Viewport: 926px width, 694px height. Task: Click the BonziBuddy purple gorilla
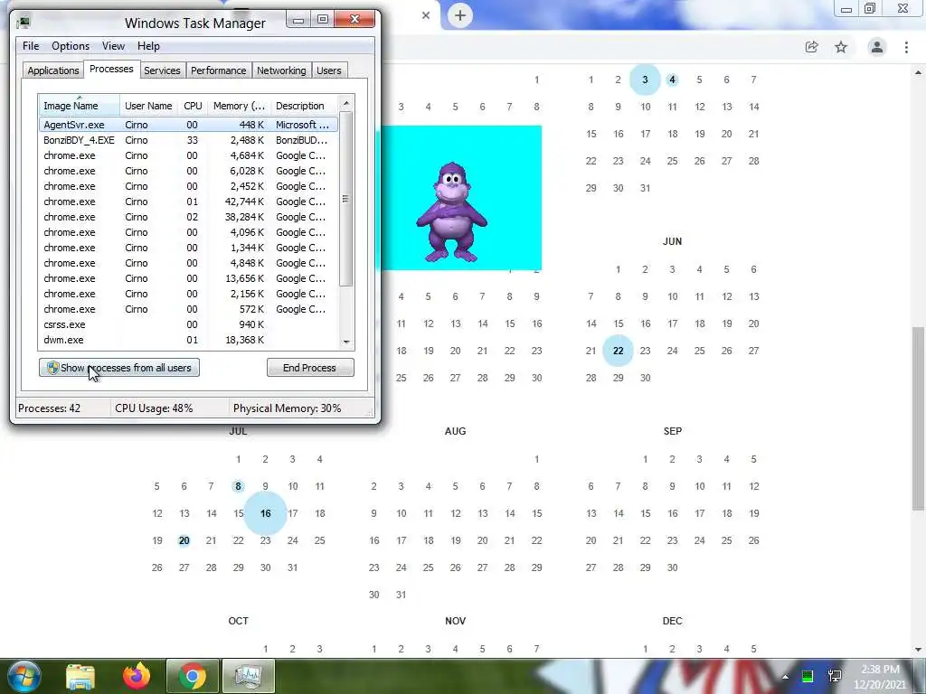[x=452, y=212]
